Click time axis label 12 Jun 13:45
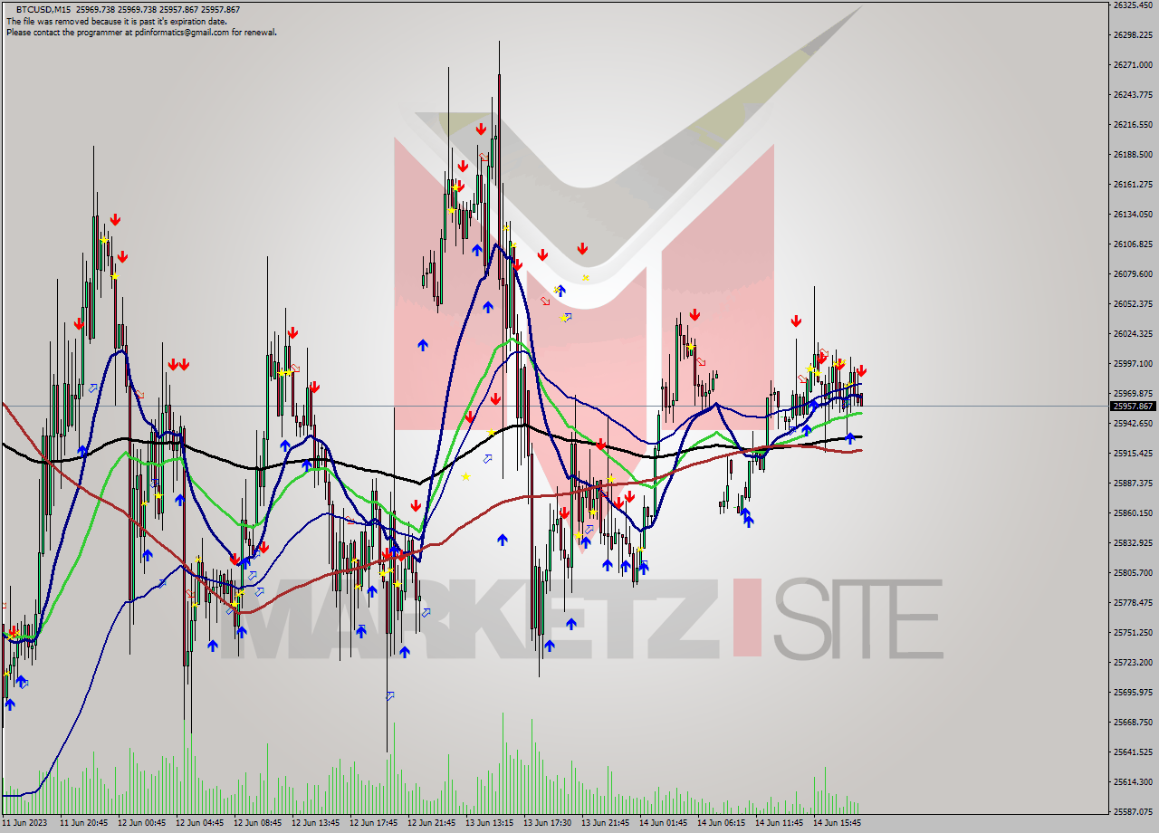The width and height of the screenshot is (1159, 833). point(316,823)
